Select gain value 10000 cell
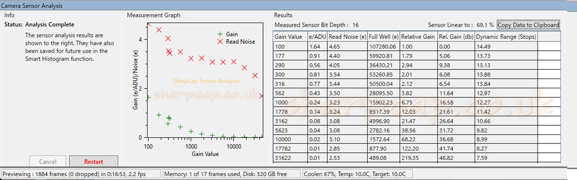This screenshot has width=577, height=180. [x=291, y=139]
